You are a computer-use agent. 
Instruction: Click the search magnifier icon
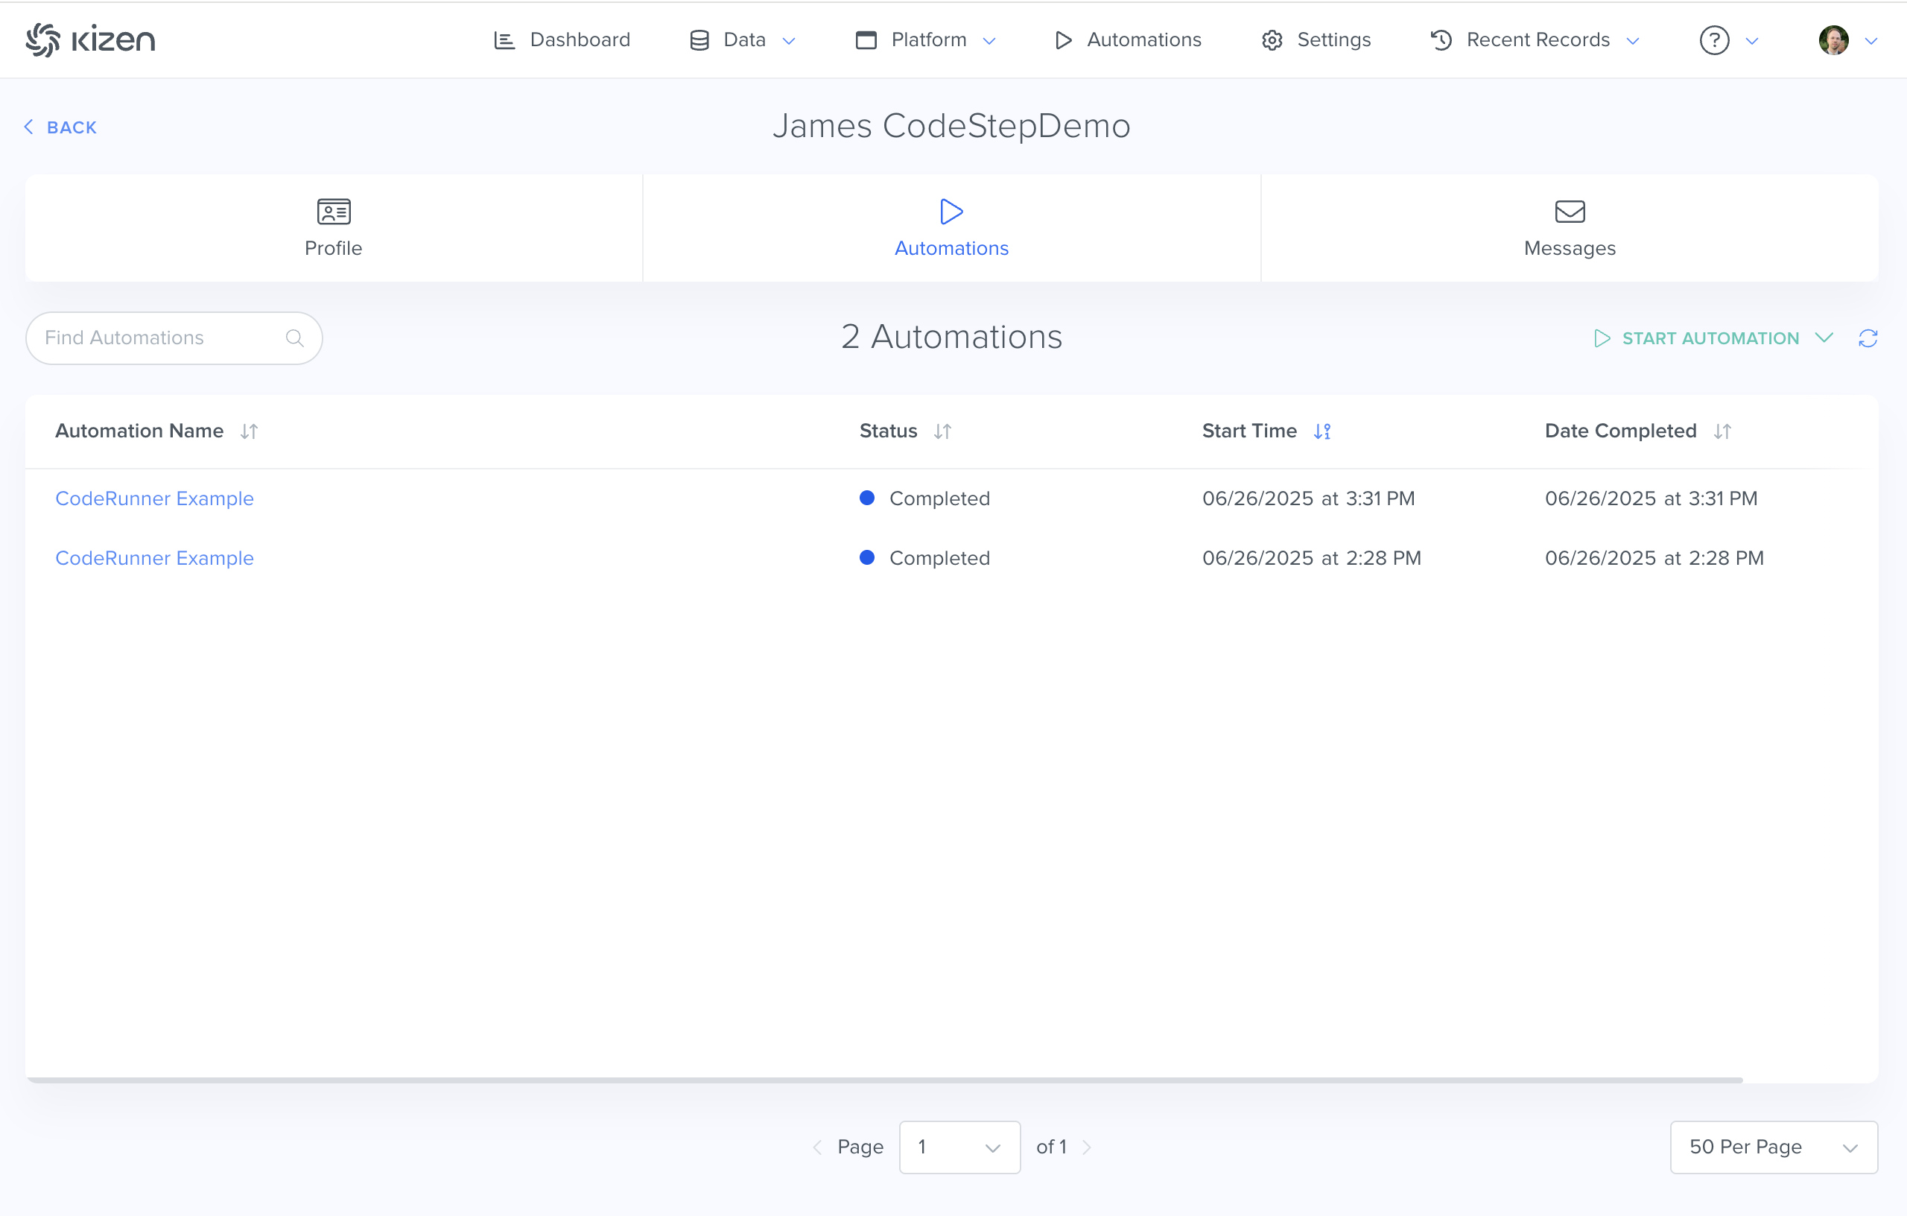294,338
